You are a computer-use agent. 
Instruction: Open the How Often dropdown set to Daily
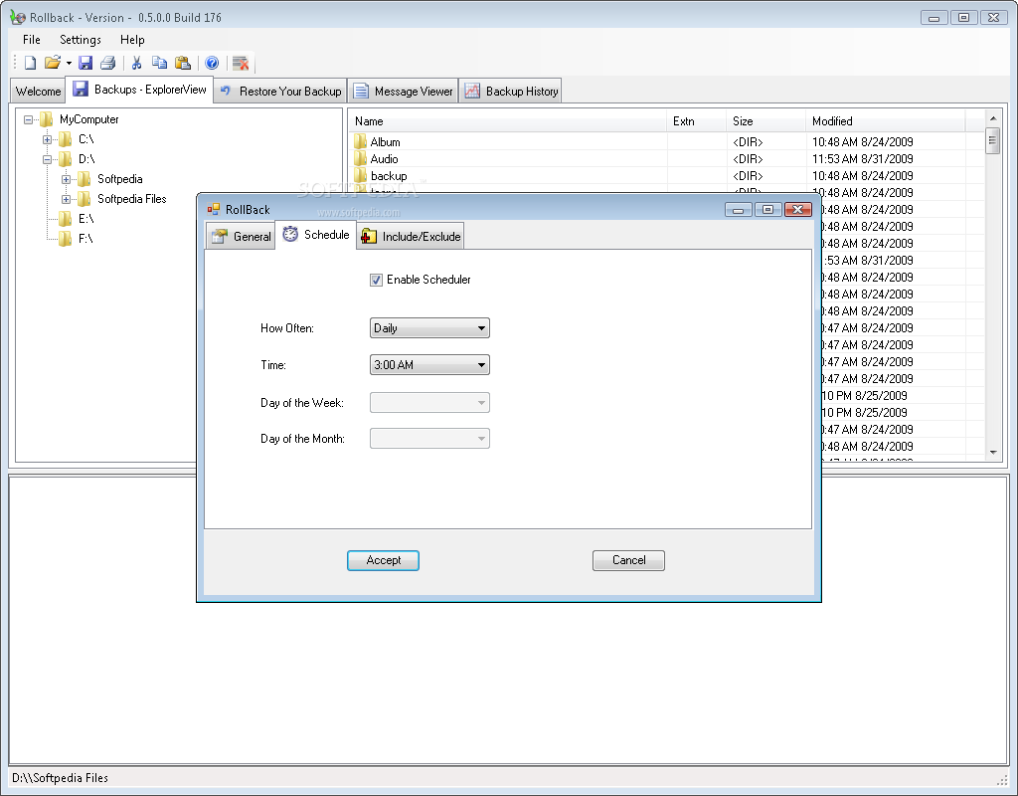429,328
